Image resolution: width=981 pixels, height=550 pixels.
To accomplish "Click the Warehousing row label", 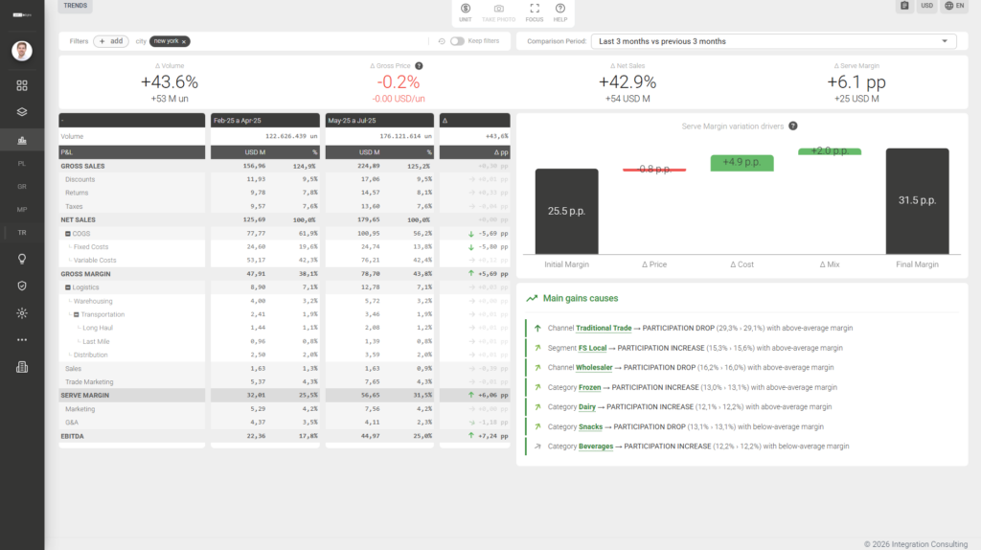I will coord(93,302).
